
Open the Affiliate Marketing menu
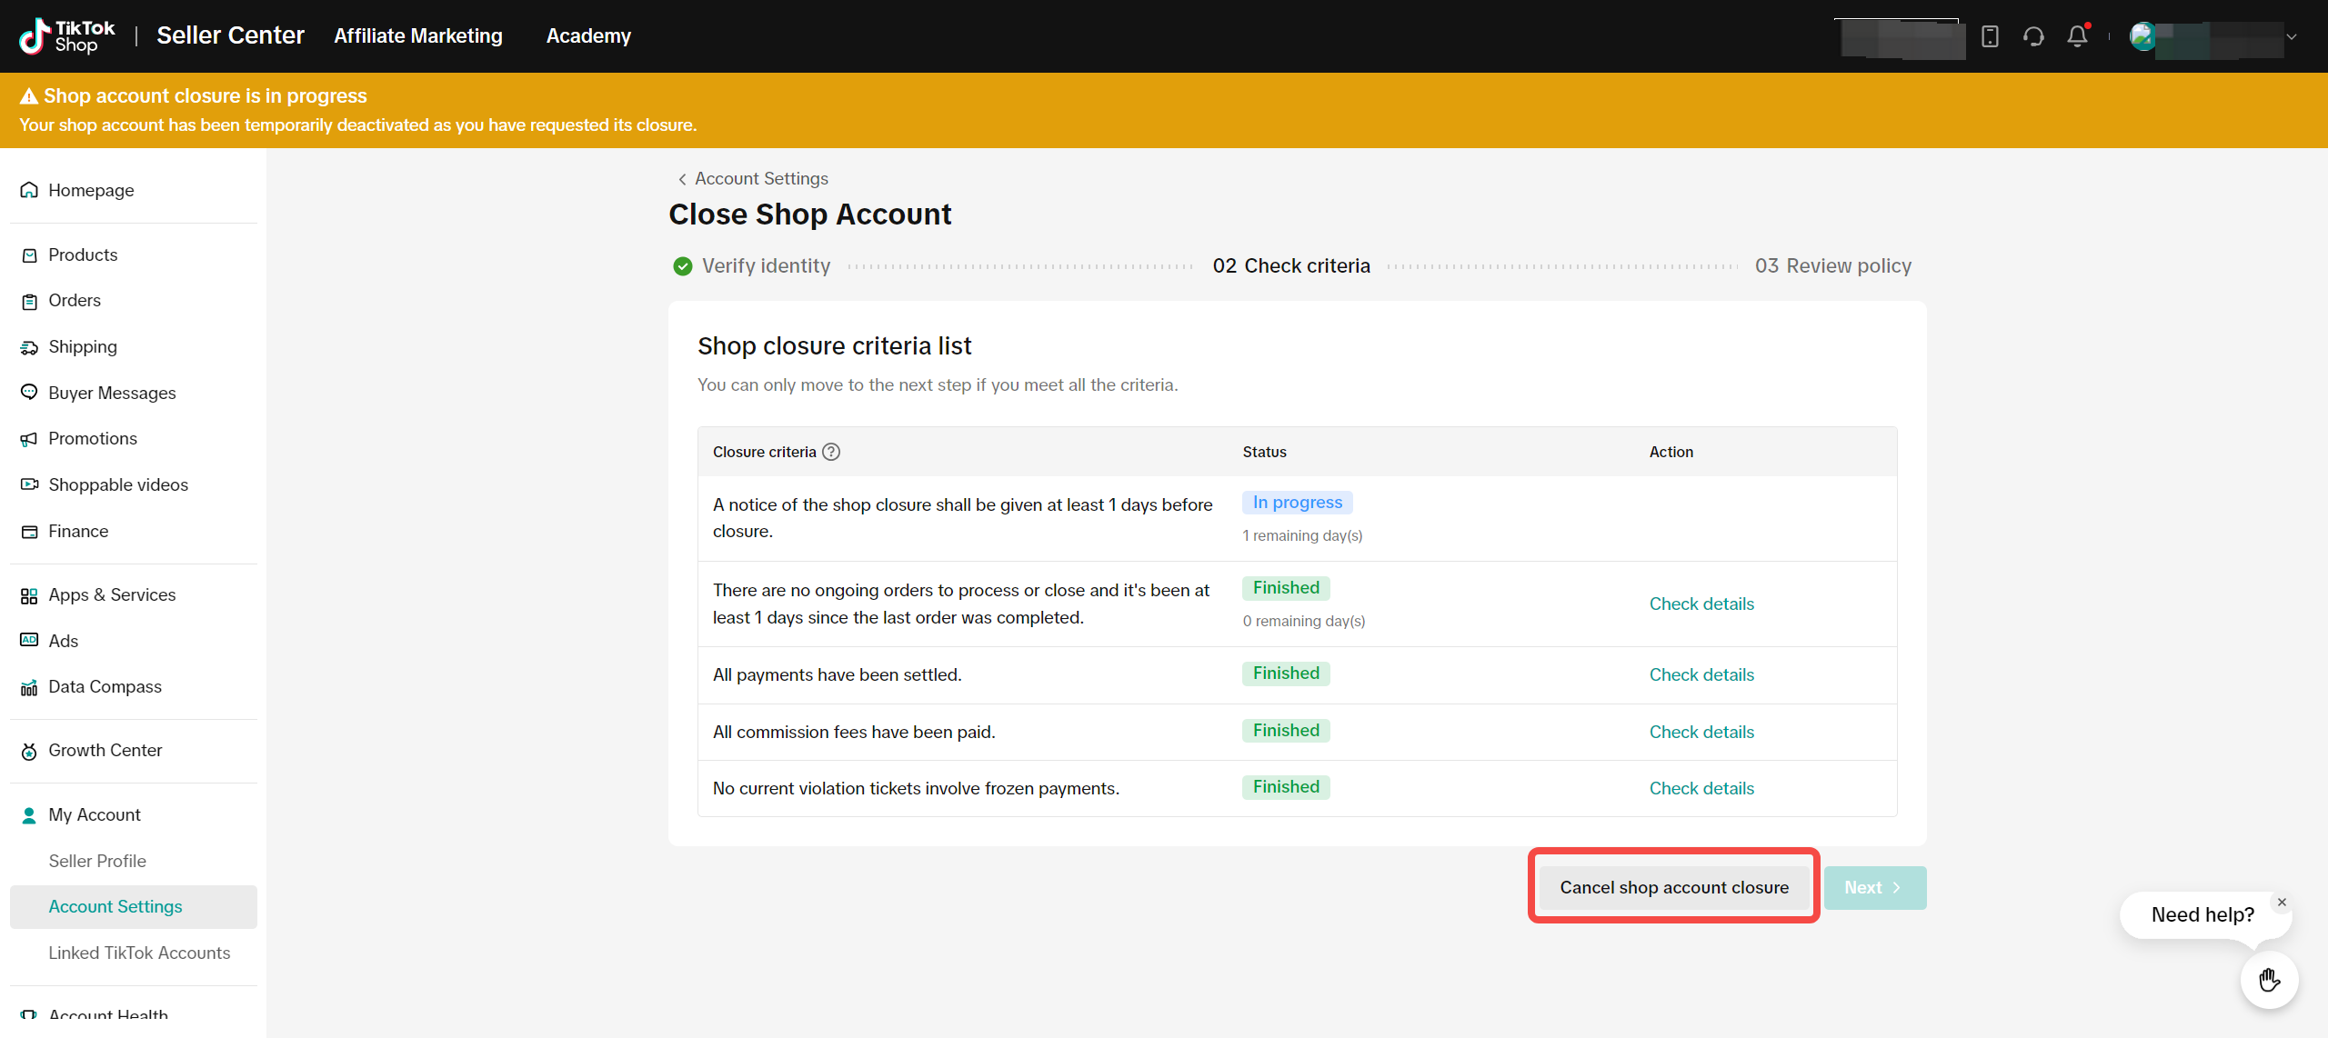tap(417, 35)
